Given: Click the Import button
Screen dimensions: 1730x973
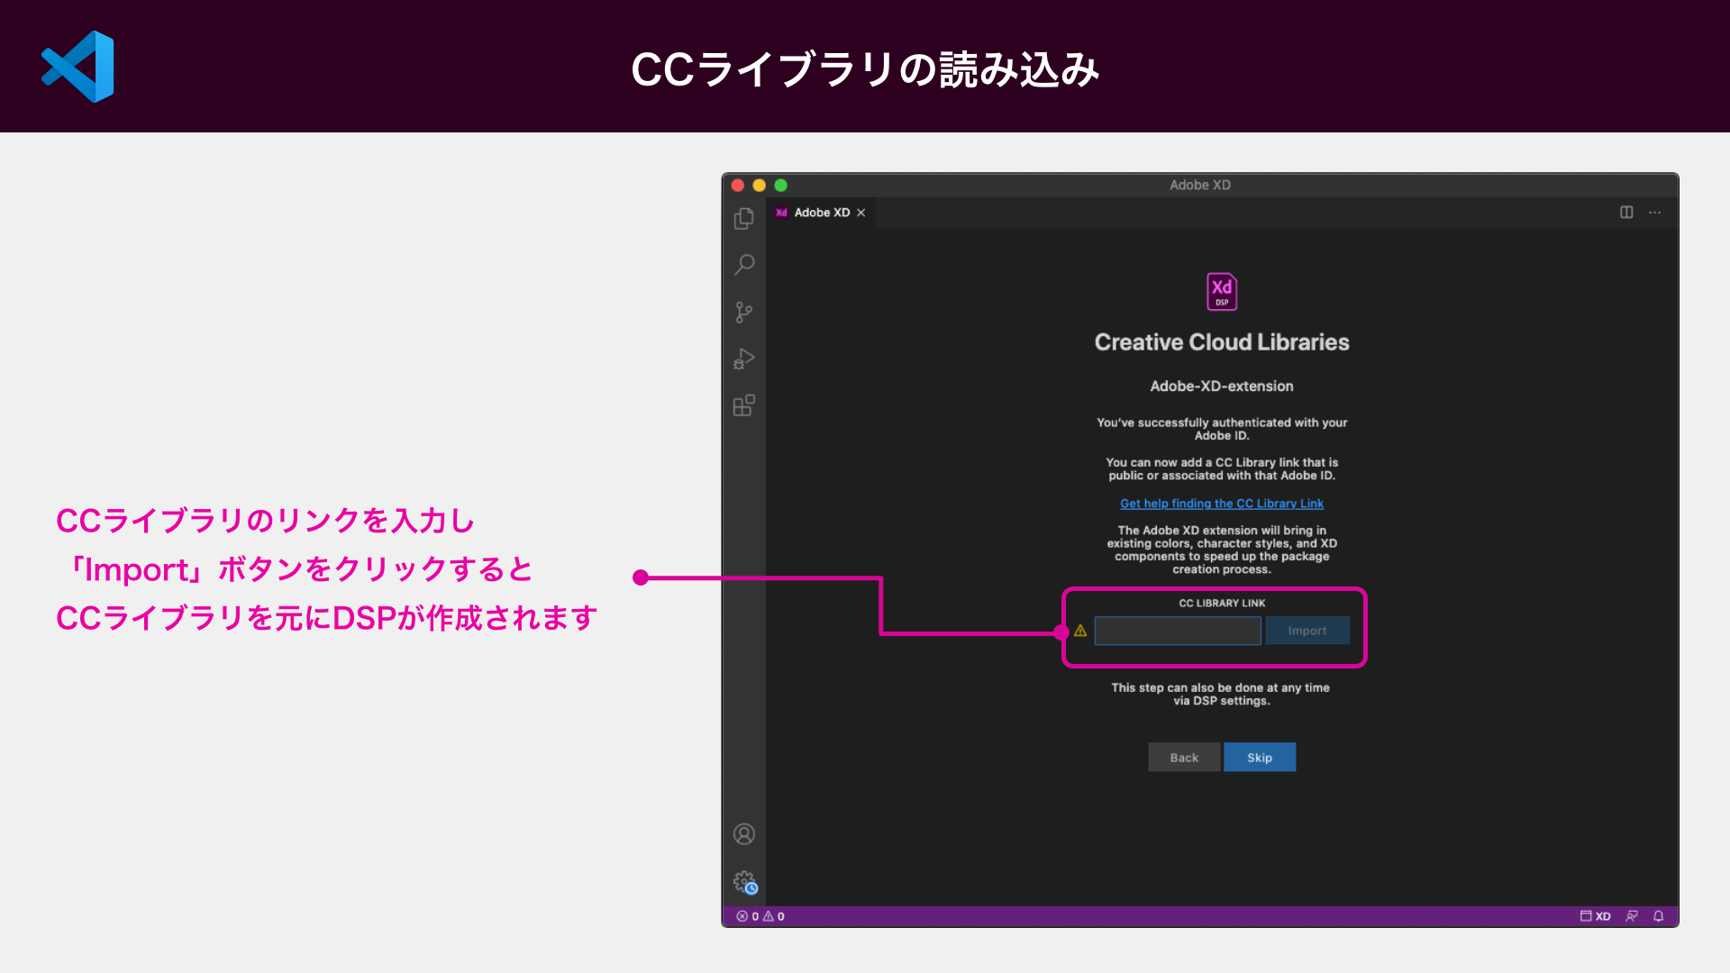Looking at the screenshot, I should coord(1307,631).
